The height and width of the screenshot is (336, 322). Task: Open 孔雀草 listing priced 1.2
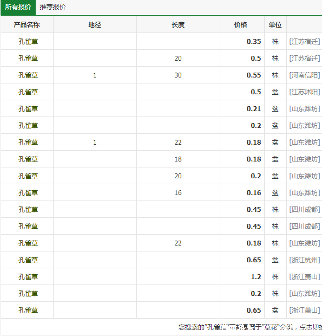tap(28, 277)
